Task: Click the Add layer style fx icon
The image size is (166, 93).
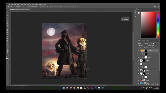Action: 147,85
